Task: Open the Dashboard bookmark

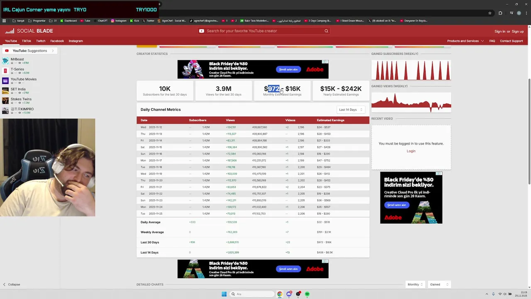Action: pos(68,21)
